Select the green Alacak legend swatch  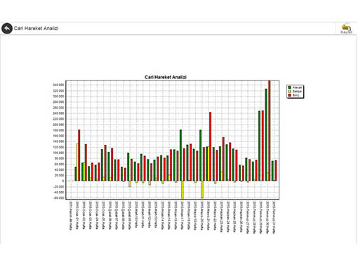289,87
